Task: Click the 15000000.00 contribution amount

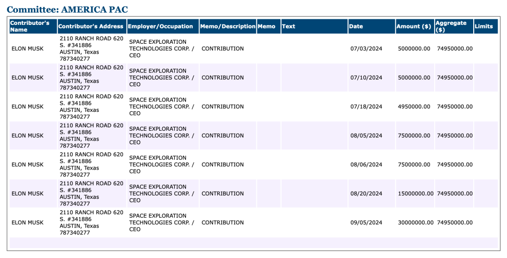Action: (x=415, y=194)
